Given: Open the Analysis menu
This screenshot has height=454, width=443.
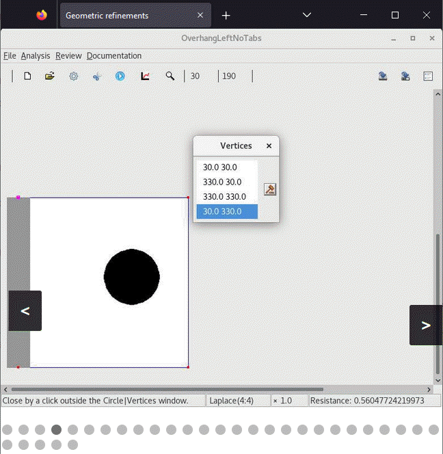Looking at the screenshot, I should (x=36, y=56).
